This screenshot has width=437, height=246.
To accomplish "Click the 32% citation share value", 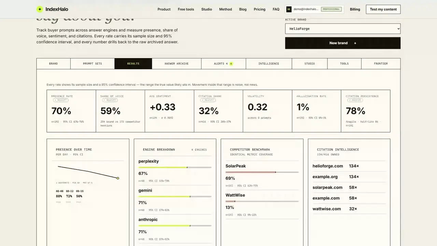I will coord(209,111).
